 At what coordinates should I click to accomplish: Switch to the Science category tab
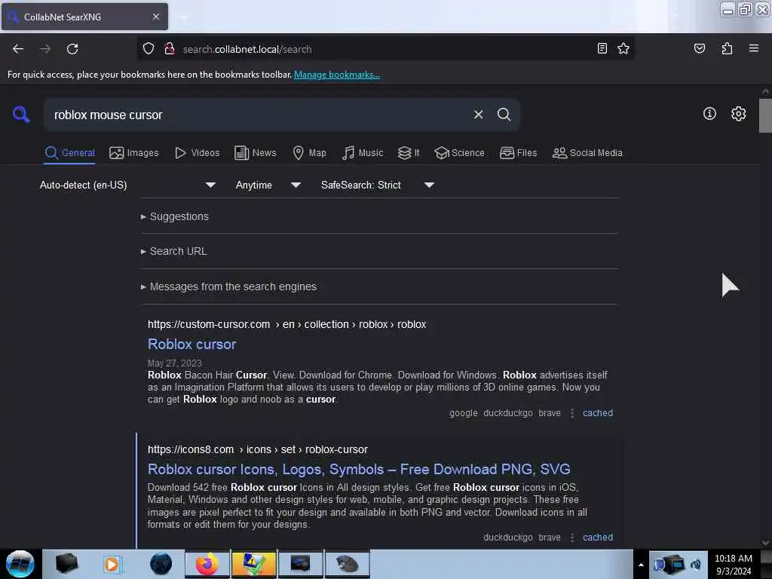(459, 152)
